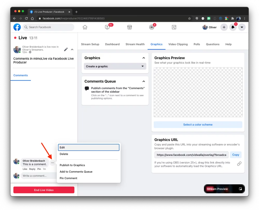This screenshot has width=259, height=210.
Task: Open the Groups icon
Action: point(152,27)
